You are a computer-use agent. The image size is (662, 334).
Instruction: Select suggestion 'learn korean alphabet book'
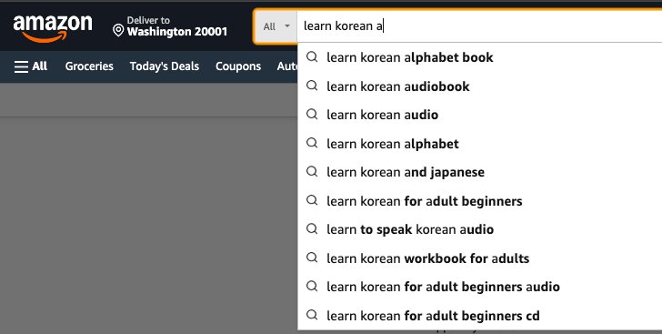click(x=479, y=57)
